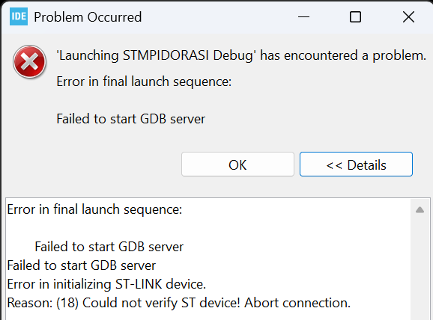Minimize the Problem Occurred dialog
This screenshot has height=320, width=433.
point(303,17)
